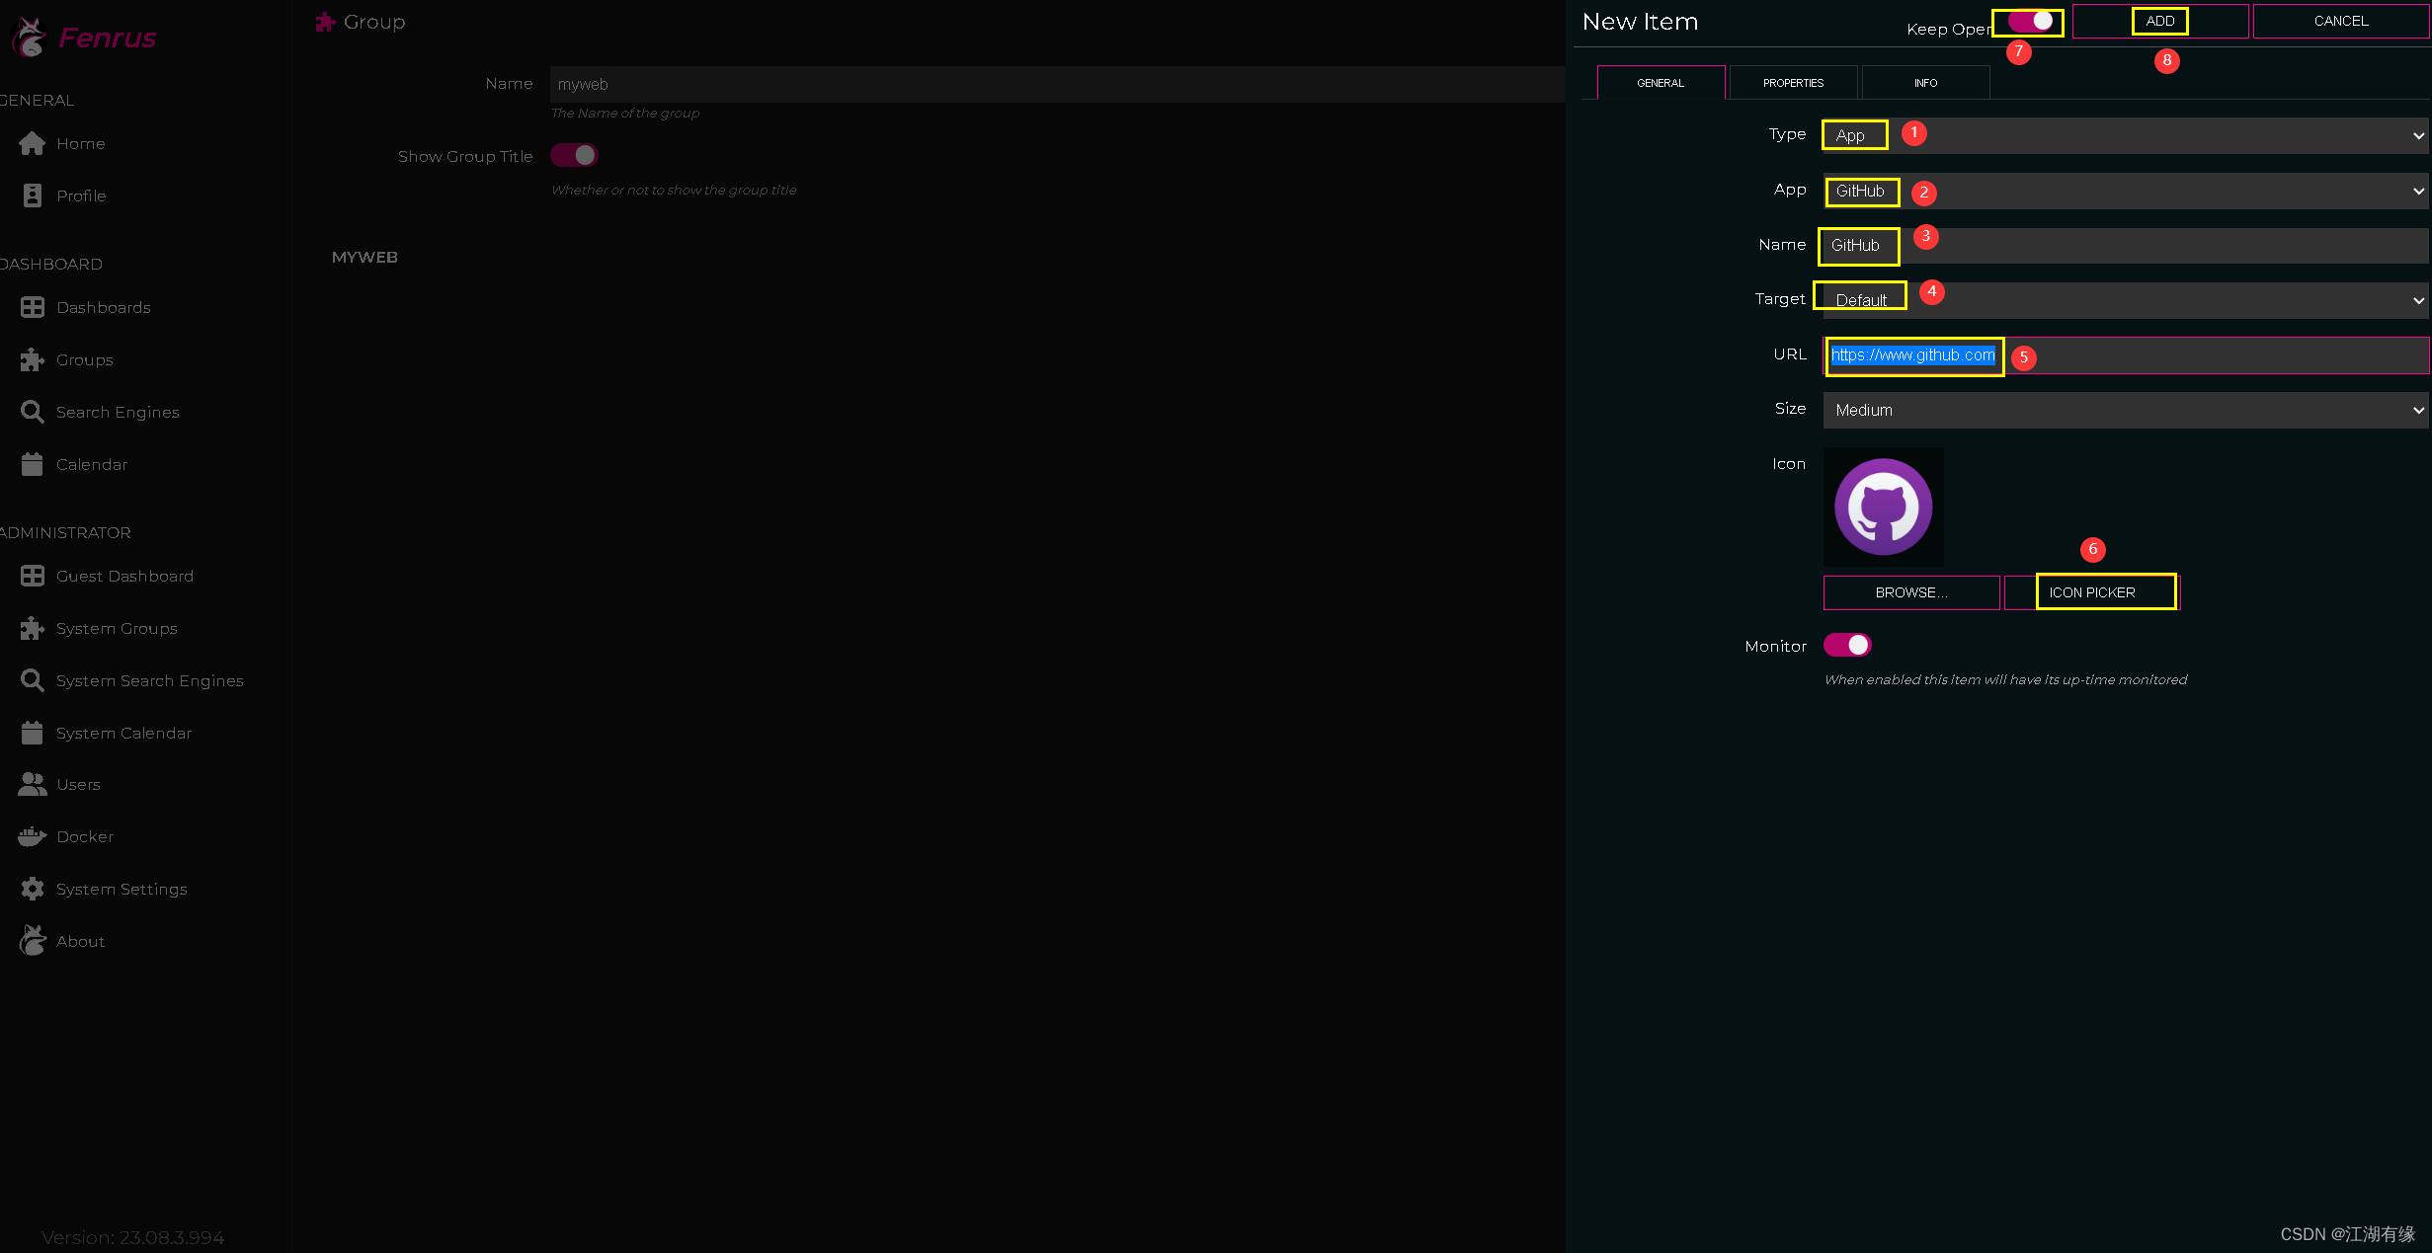2432x1253 pixels.
Task: Click the Search Engines magnifier icon
Action: tap(32, 412)
